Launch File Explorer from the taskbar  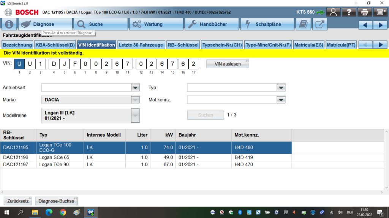(x=35, y=212)
